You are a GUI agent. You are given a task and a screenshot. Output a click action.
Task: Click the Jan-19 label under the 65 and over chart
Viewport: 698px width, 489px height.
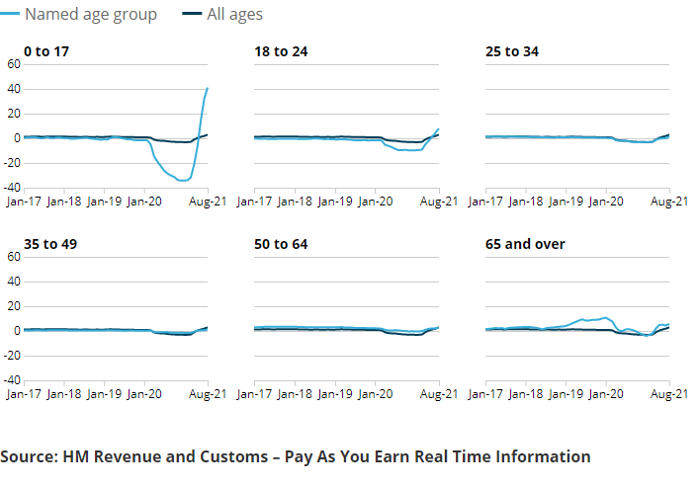pos(566,393)
